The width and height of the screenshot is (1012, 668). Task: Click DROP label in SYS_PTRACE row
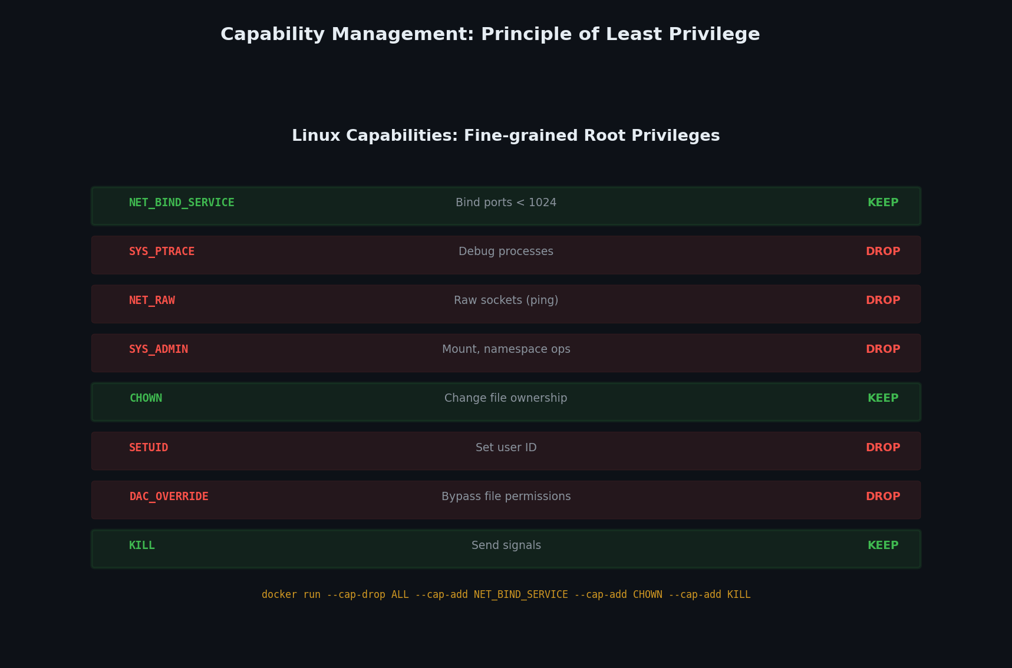coord(883,252)
